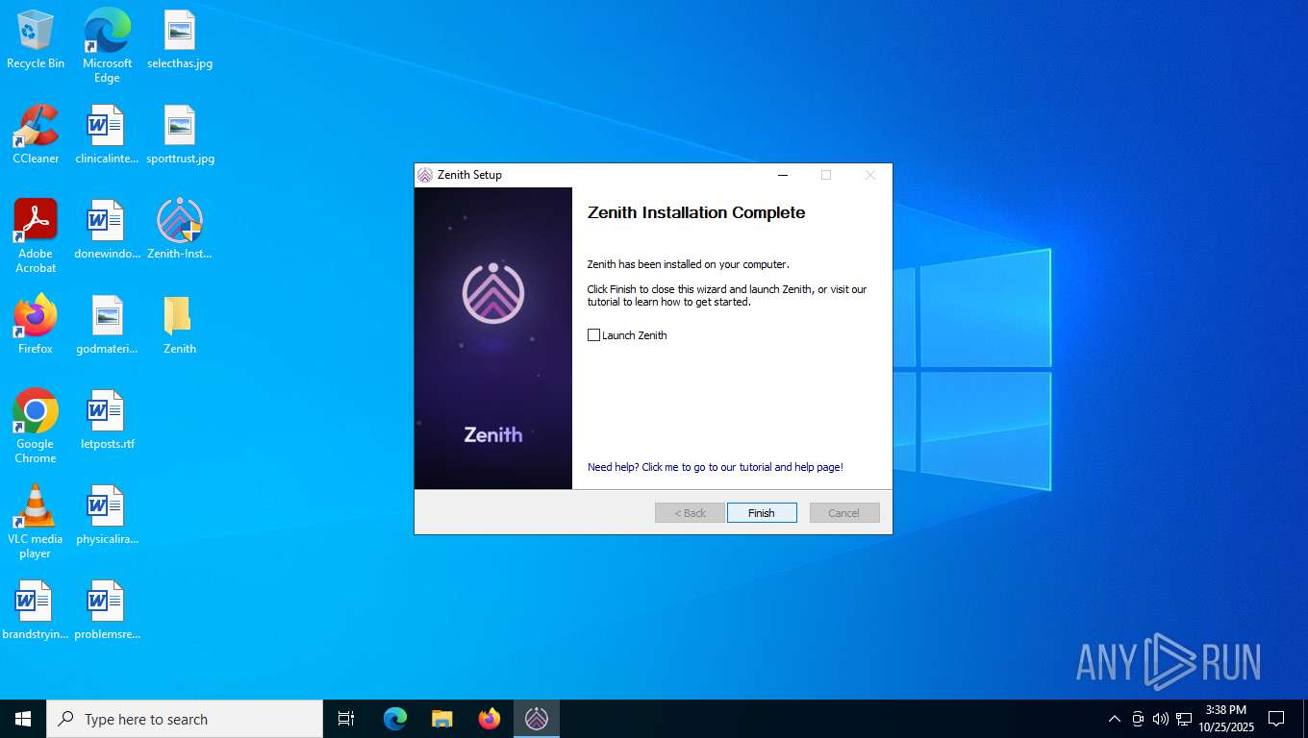The image size is (1308, 738).
Task: Select the physicalira... Word document
Action: pos(107,515)
